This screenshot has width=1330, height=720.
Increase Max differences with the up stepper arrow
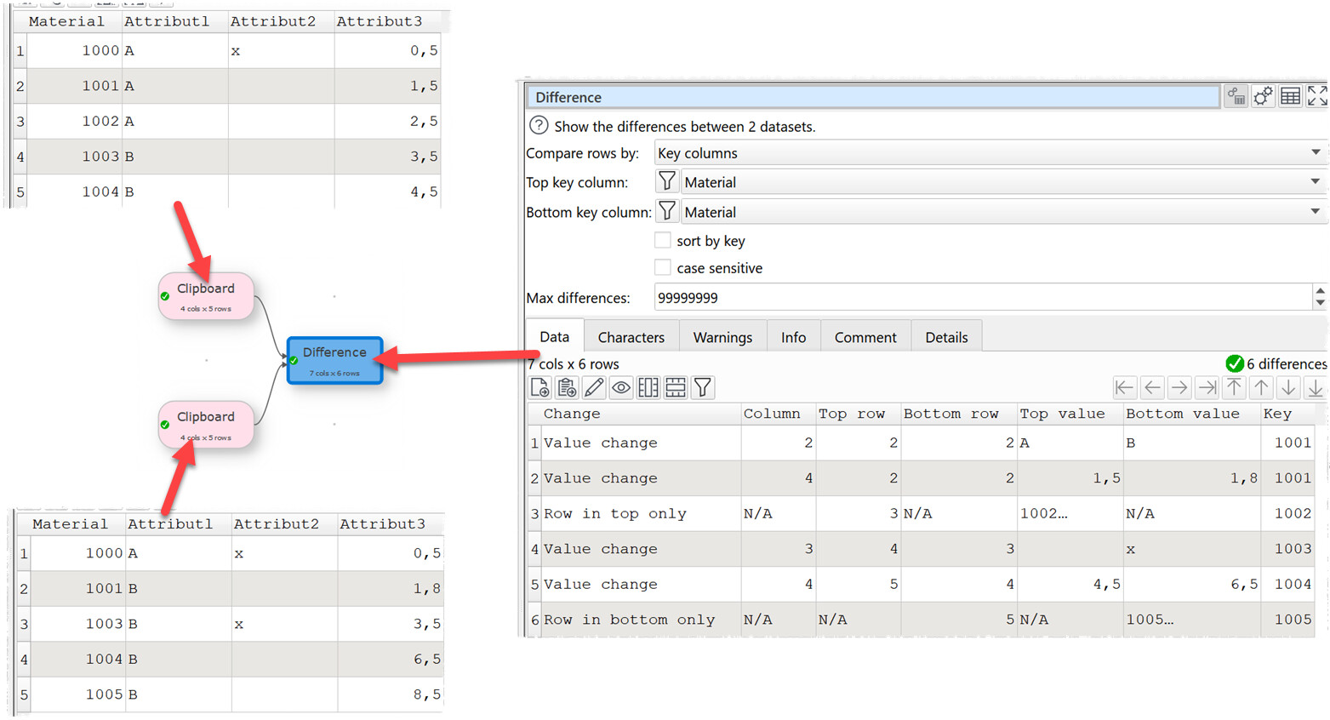click(x=1320, y=292)
